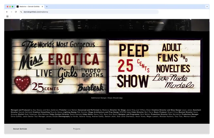Click the yellow macOS minimize window button
The image size is (214, 138).
tap(10, 7)
